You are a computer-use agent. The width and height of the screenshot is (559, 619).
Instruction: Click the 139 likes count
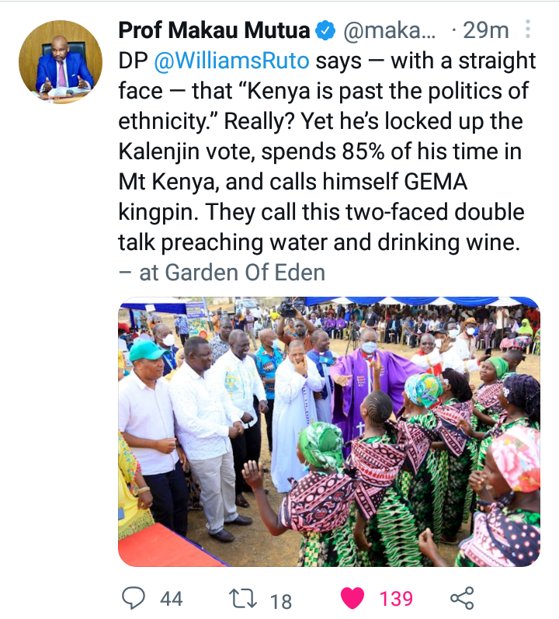[396, 599]
